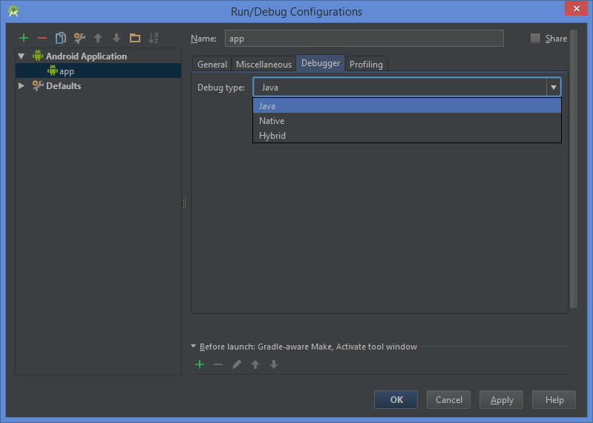
Task: Click the right panel vertical scrollbar
Action: (x=574, y=168)
